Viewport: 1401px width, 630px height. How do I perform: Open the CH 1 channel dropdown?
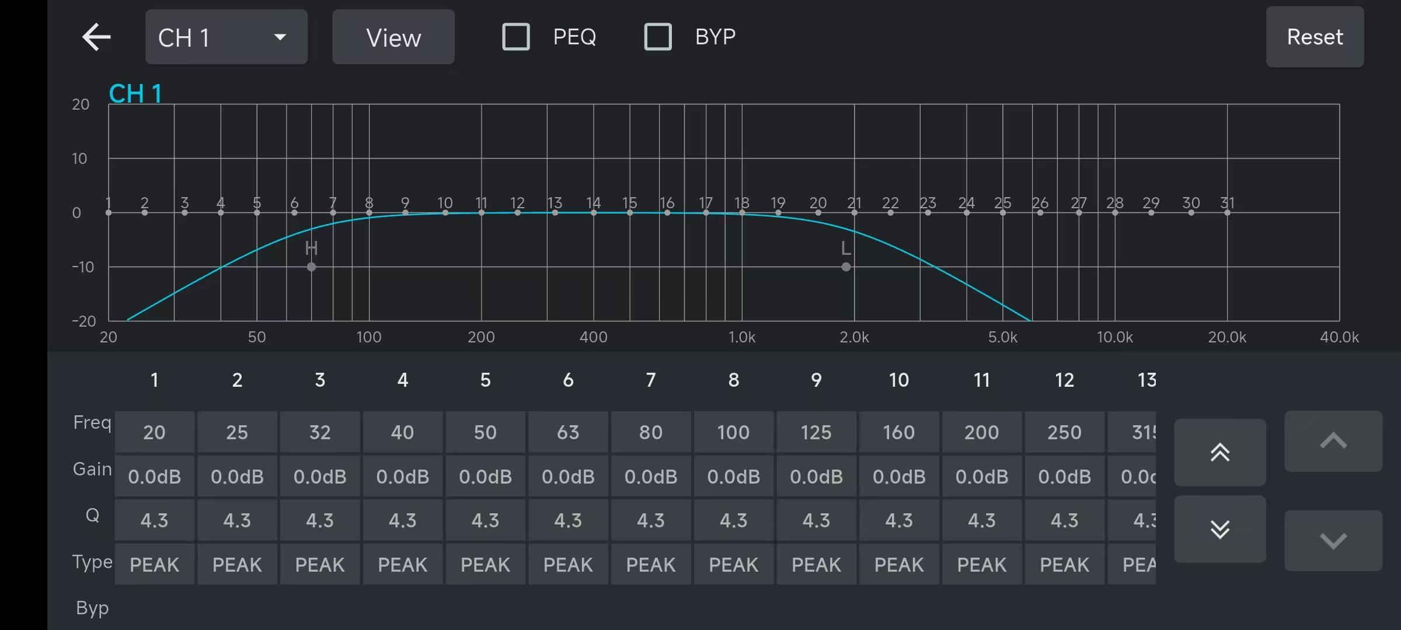226,37
